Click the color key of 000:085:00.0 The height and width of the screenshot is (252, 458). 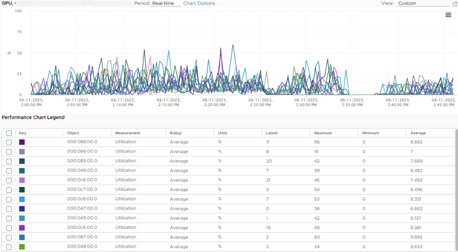[22, 161]
